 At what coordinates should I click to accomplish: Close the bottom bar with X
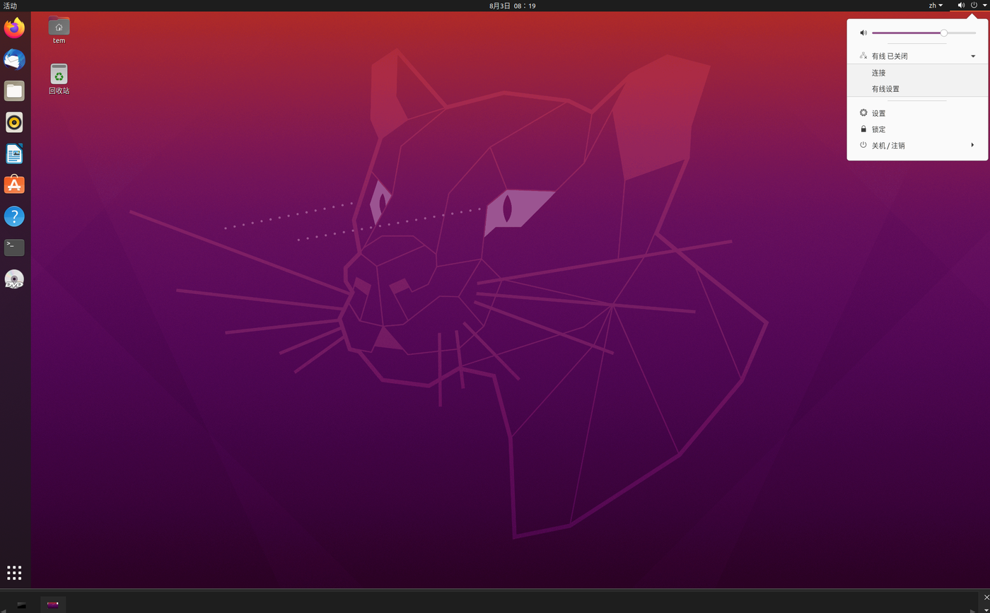(987, 597)
